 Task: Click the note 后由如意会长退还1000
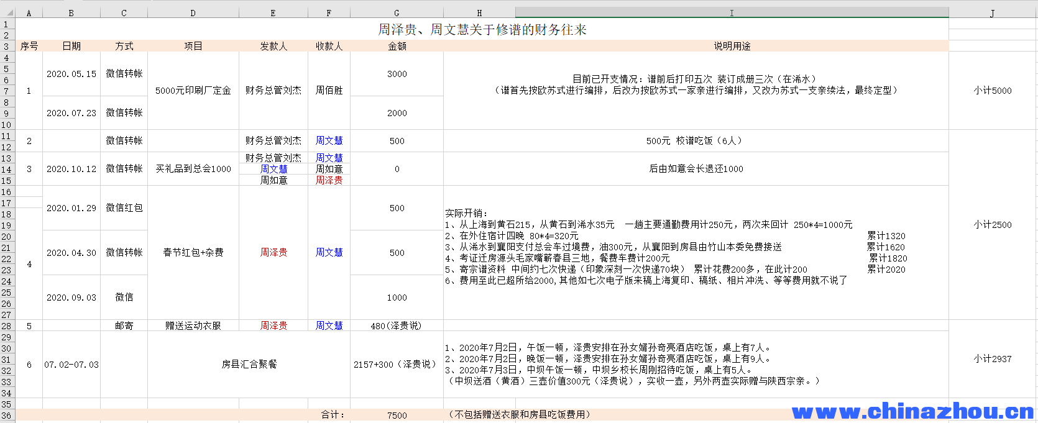[696, 169]
